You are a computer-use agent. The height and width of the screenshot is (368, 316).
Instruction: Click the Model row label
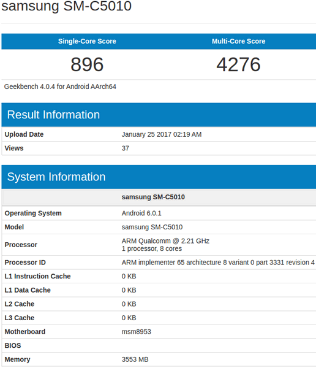coord(14,227)
